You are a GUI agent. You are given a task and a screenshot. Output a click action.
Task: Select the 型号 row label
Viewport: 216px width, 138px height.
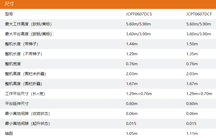(x=9, y=14)
